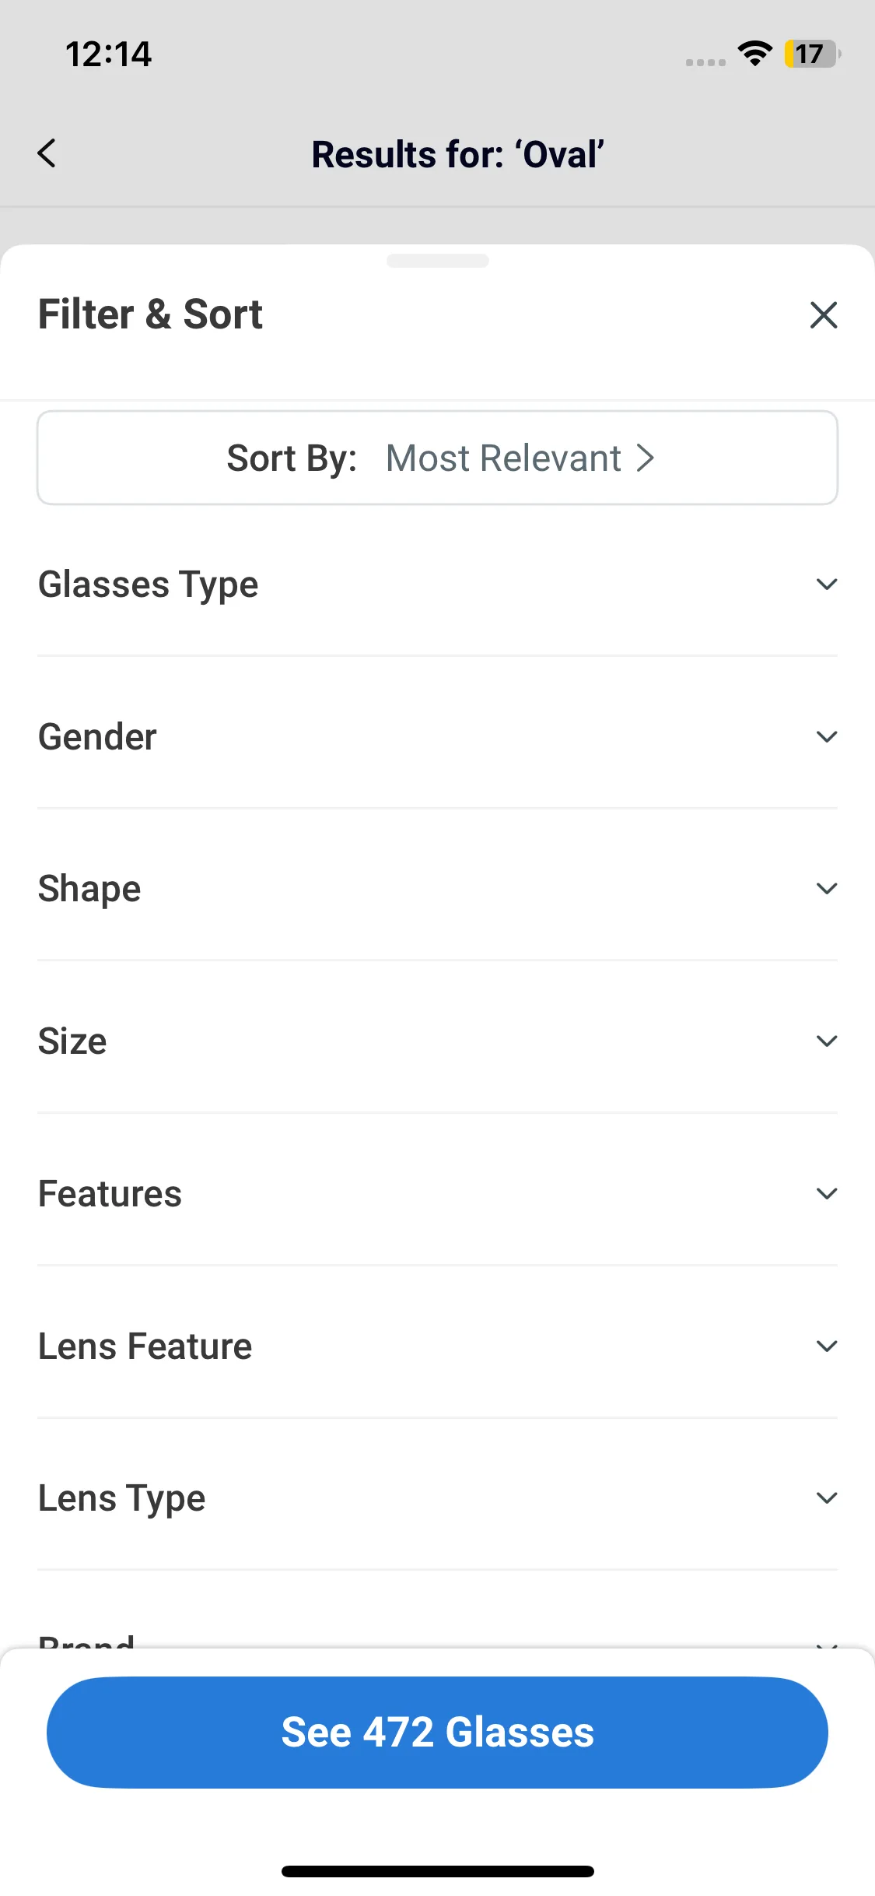Tap the Shape filter label
The width and height of the screenshot is (875, 1896).
pos(89,889)
